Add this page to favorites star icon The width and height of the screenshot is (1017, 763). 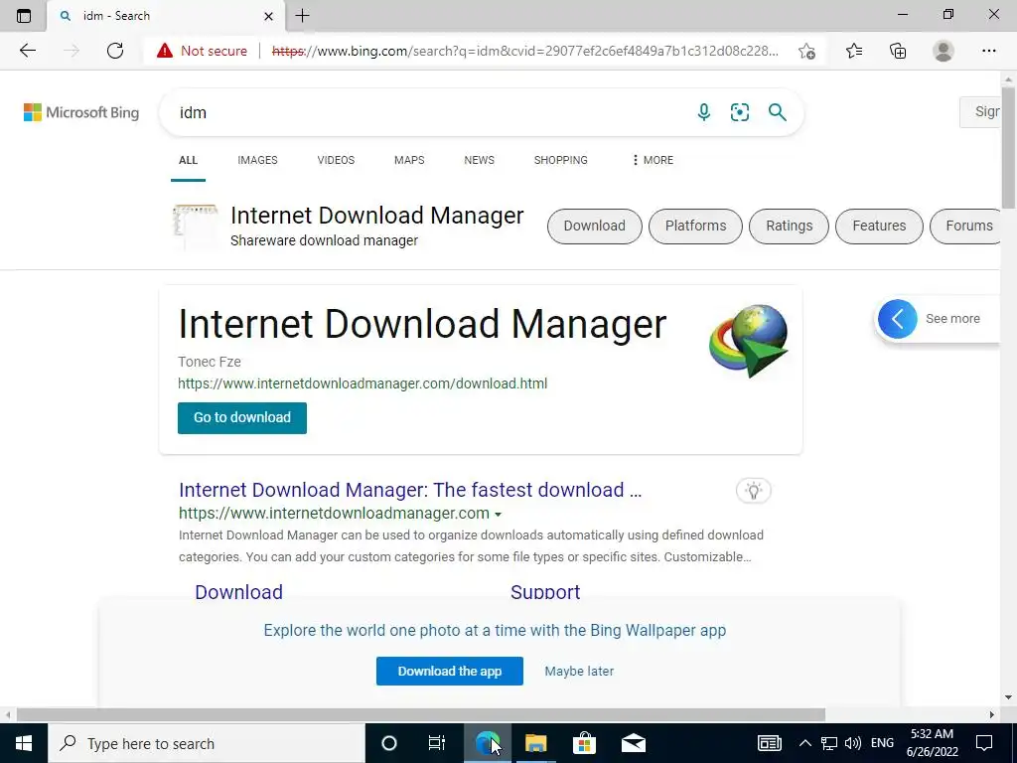click(x=806, y=51)
